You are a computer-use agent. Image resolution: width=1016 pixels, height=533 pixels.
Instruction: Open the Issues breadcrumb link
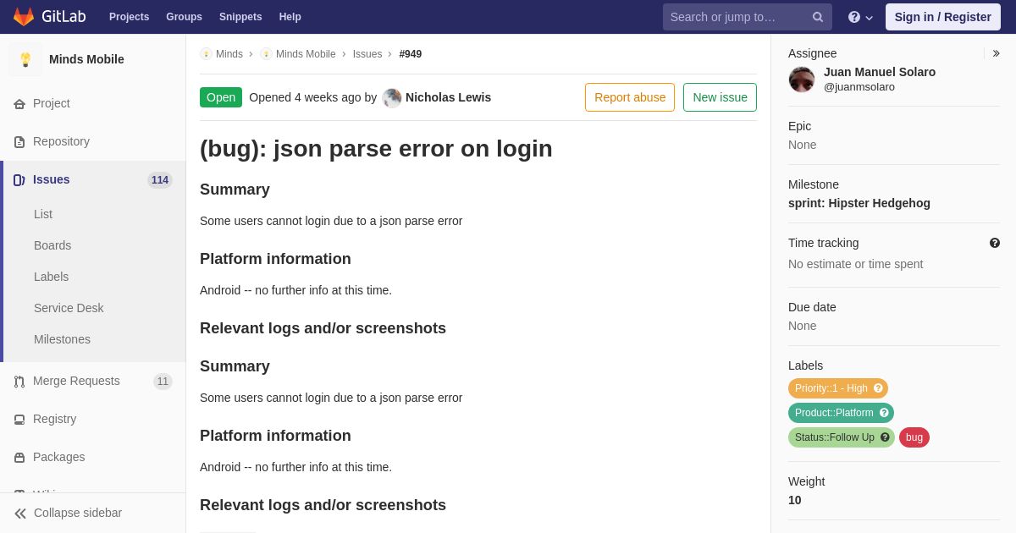(367, 54)
